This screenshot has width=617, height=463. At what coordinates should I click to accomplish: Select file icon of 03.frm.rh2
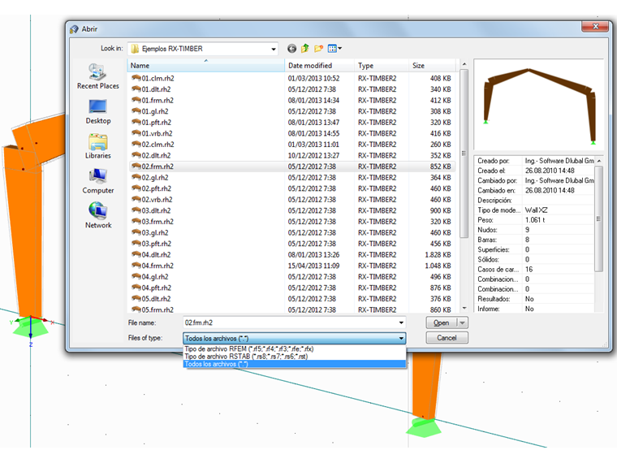pos(136,221)
